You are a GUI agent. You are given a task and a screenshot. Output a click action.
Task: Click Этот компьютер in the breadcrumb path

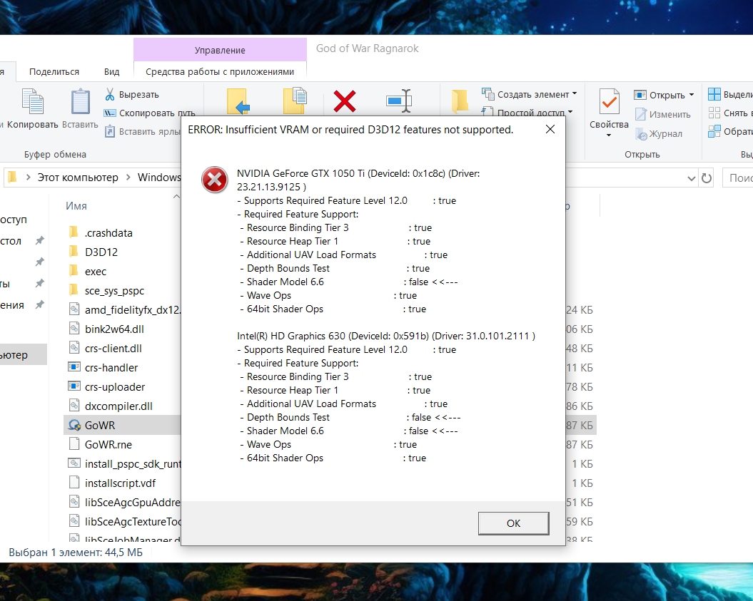tap(78, 178)
